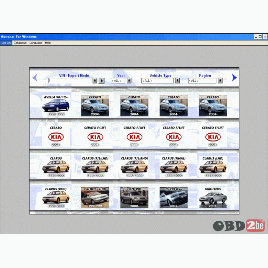
Task: Open the Catalogue menu
Action: click(x=20, y=43)
